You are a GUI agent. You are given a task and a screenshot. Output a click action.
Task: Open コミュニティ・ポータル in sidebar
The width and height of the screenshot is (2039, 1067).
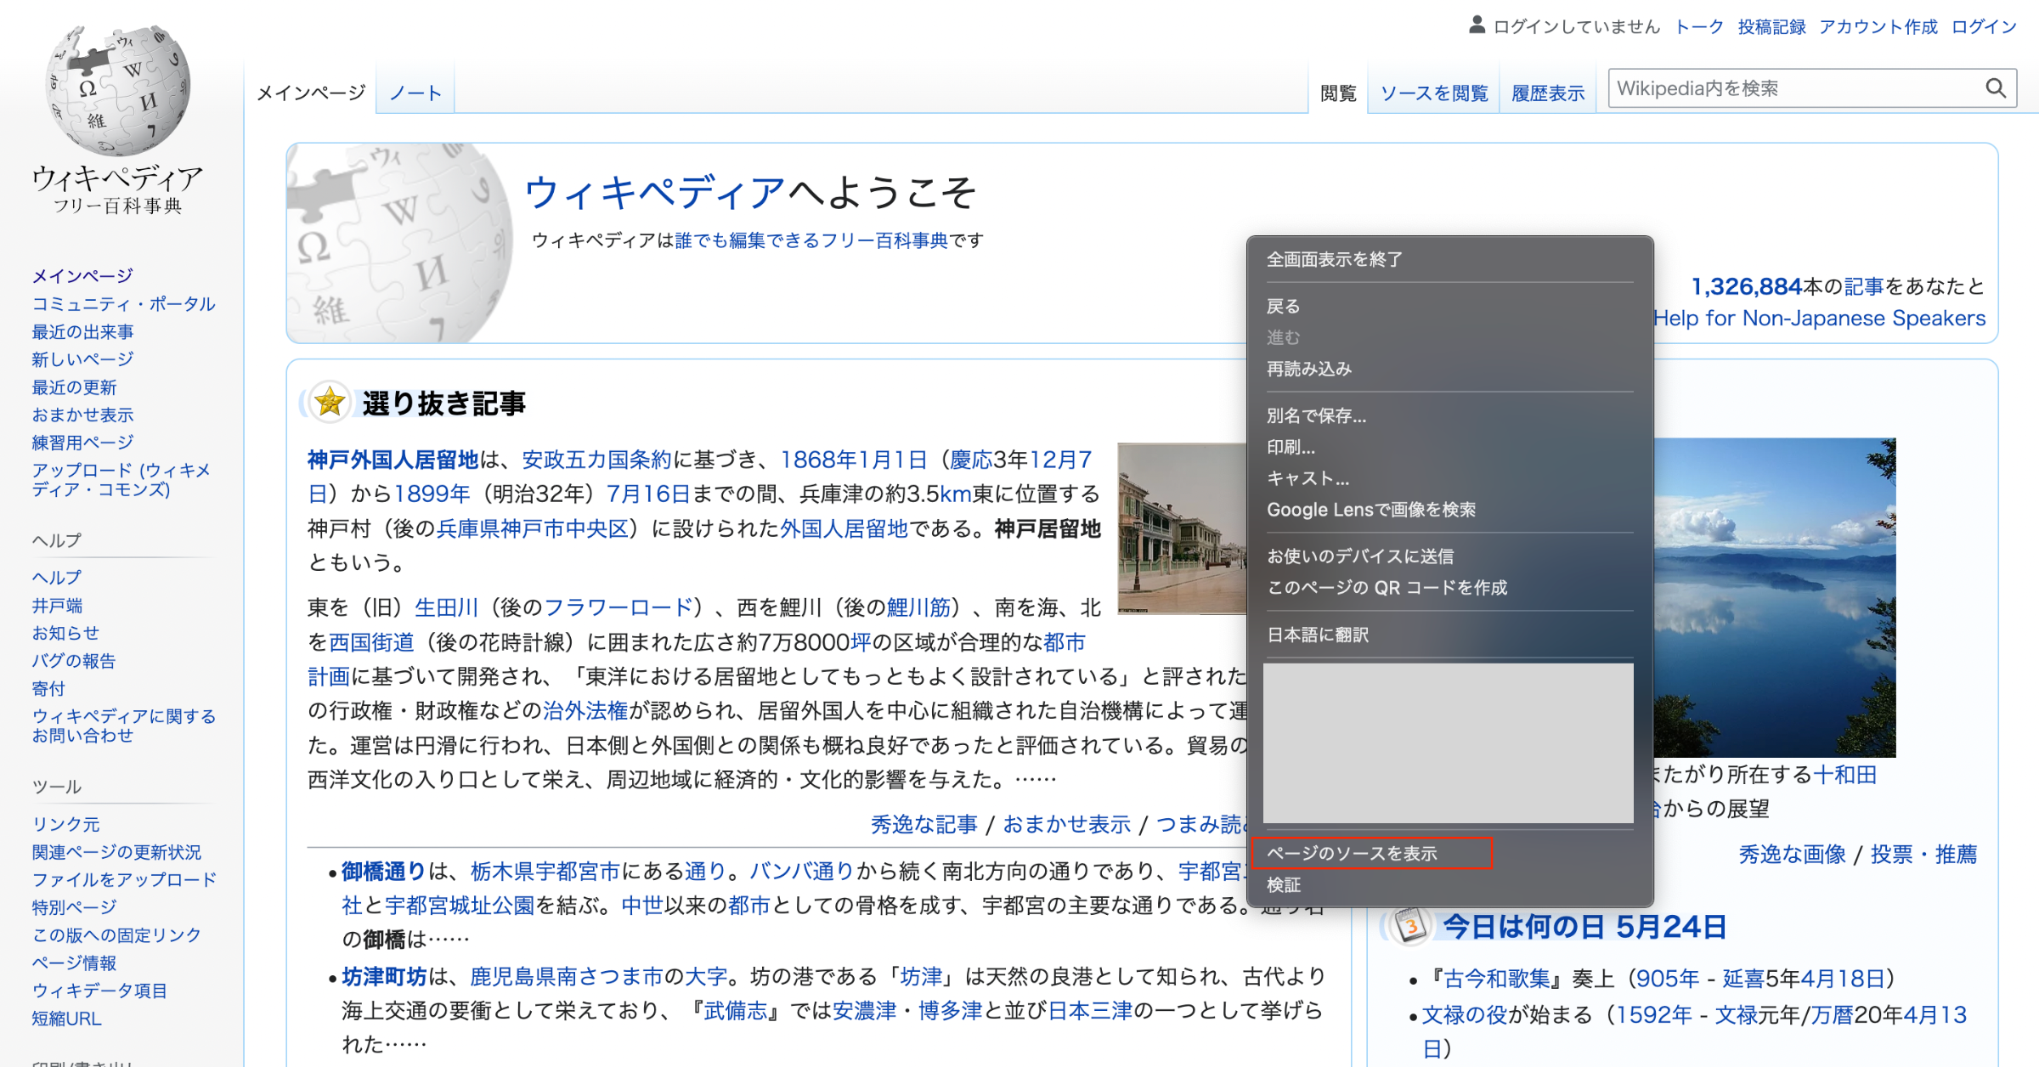tap(124, 303)
